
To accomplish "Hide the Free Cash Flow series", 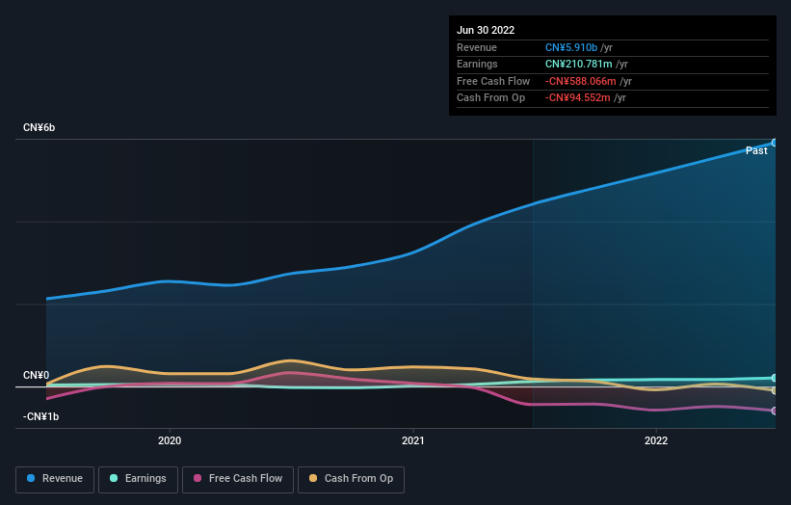I will point(238,478).
